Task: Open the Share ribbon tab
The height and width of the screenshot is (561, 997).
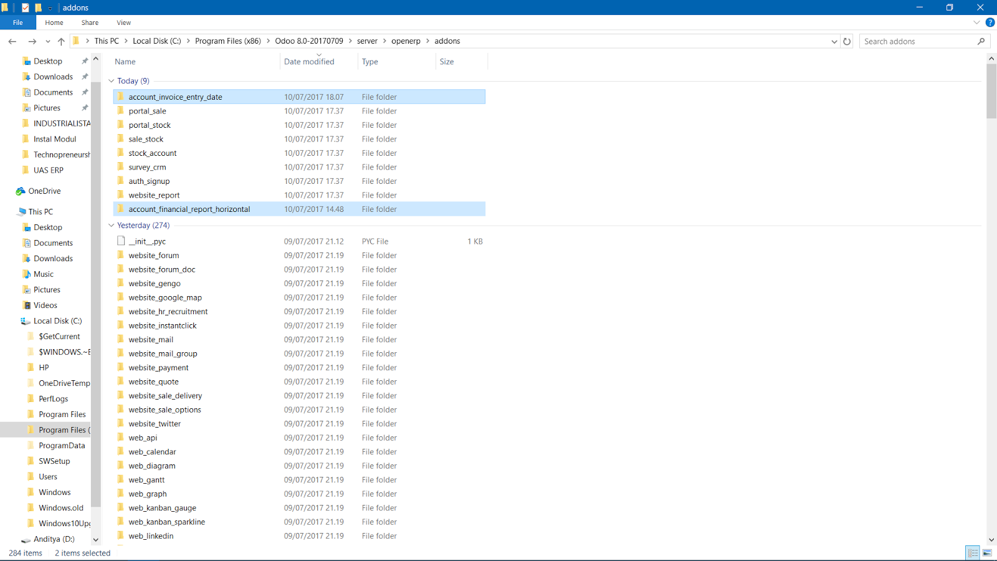Action: tap(90, 22)
